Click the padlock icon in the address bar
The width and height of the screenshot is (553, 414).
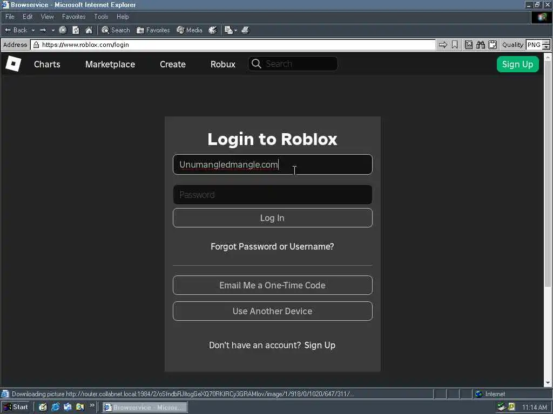click(x=36, y=45)
